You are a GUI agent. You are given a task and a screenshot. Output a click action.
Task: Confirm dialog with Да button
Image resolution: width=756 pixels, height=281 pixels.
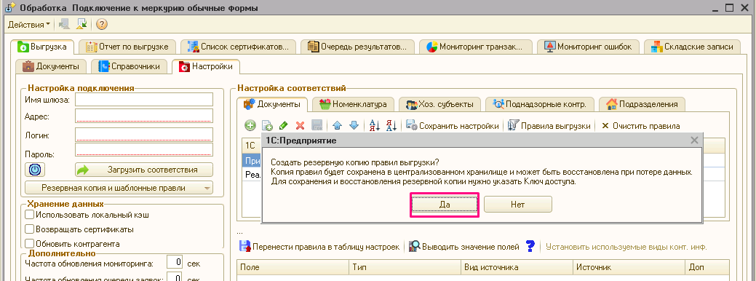coord(445,205)
